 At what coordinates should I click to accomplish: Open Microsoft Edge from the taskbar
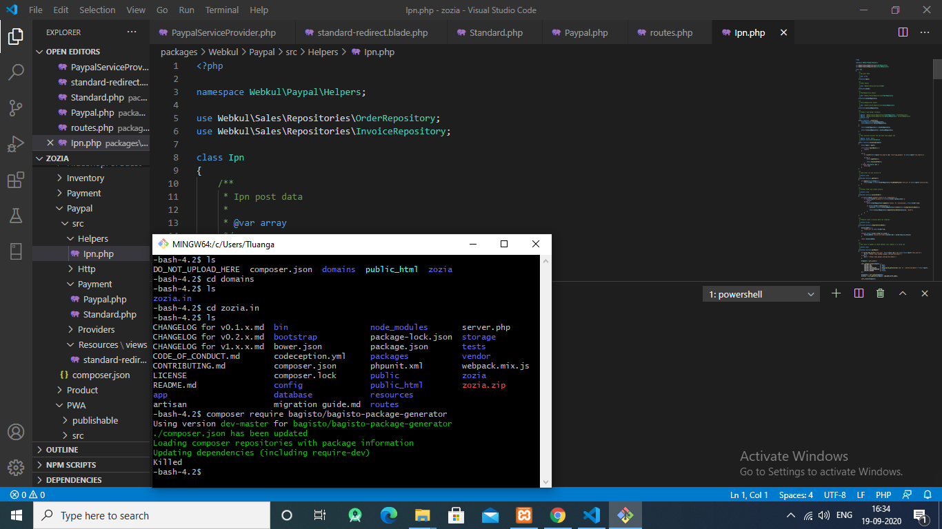coord(389,515)
